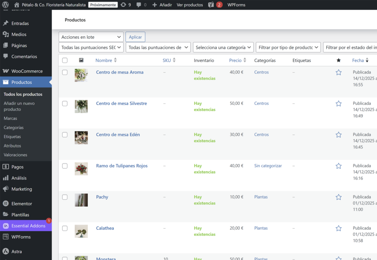
Task: Open Centro de mesa Silvestre thumbnail
Action: coord(81,106)
